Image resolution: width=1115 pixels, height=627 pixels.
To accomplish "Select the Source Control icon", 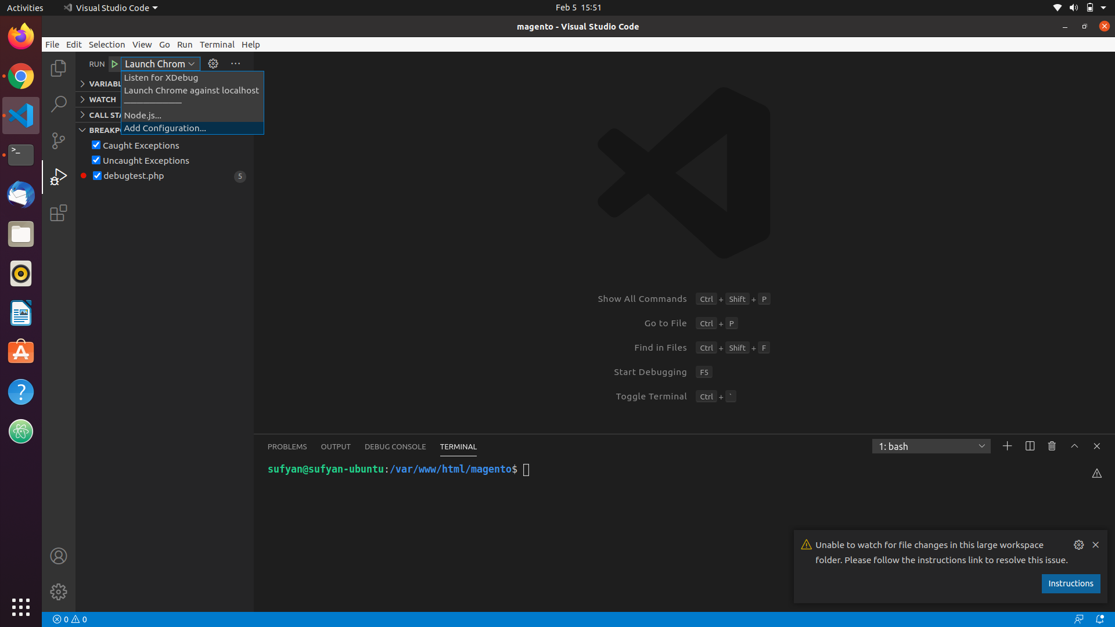I will click(58, 140).
